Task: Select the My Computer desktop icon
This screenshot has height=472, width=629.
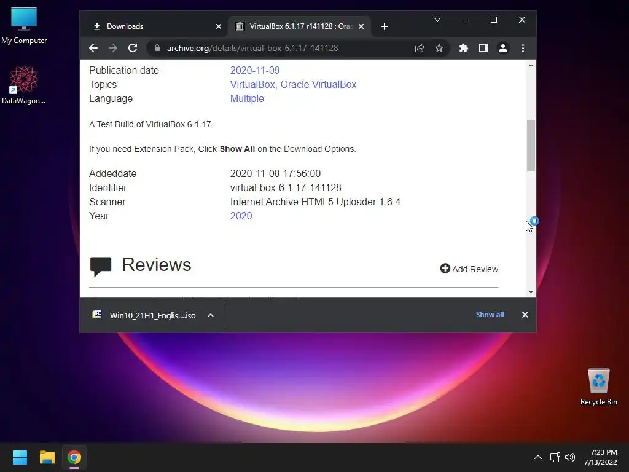Action: click(24, 26)
